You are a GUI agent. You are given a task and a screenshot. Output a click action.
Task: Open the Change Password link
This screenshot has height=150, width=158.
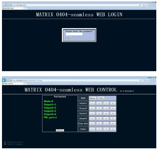tap(15, 142)
